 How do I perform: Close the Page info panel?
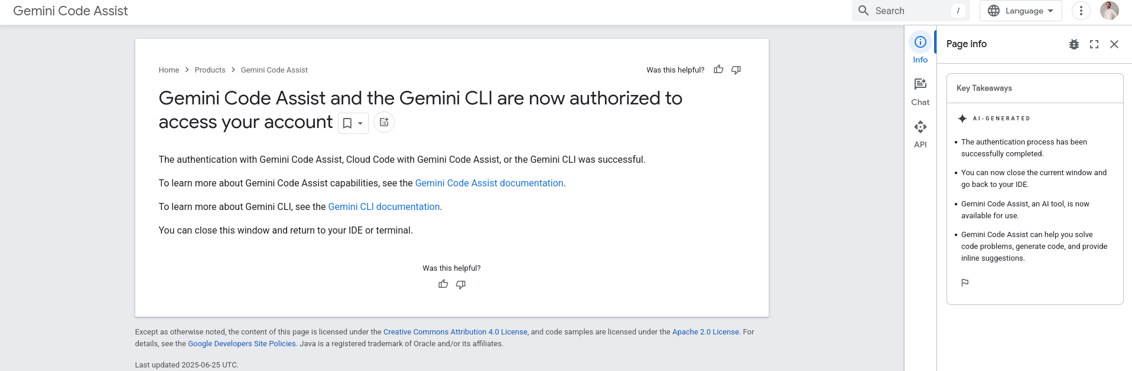[x=1114, y=44]
